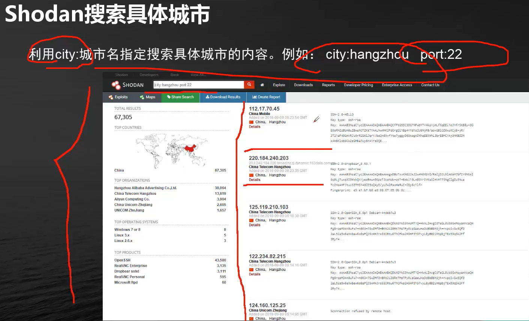The height and width of the screenshot is (321, 529).
Task: Click the China flag under 112.17.70.45
Action: [251, 122]
